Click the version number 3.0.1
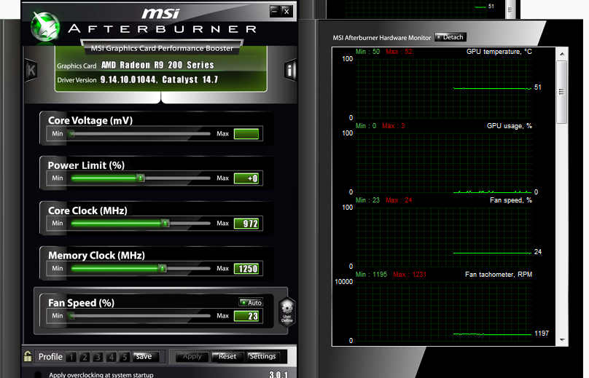 pos(278,374)
